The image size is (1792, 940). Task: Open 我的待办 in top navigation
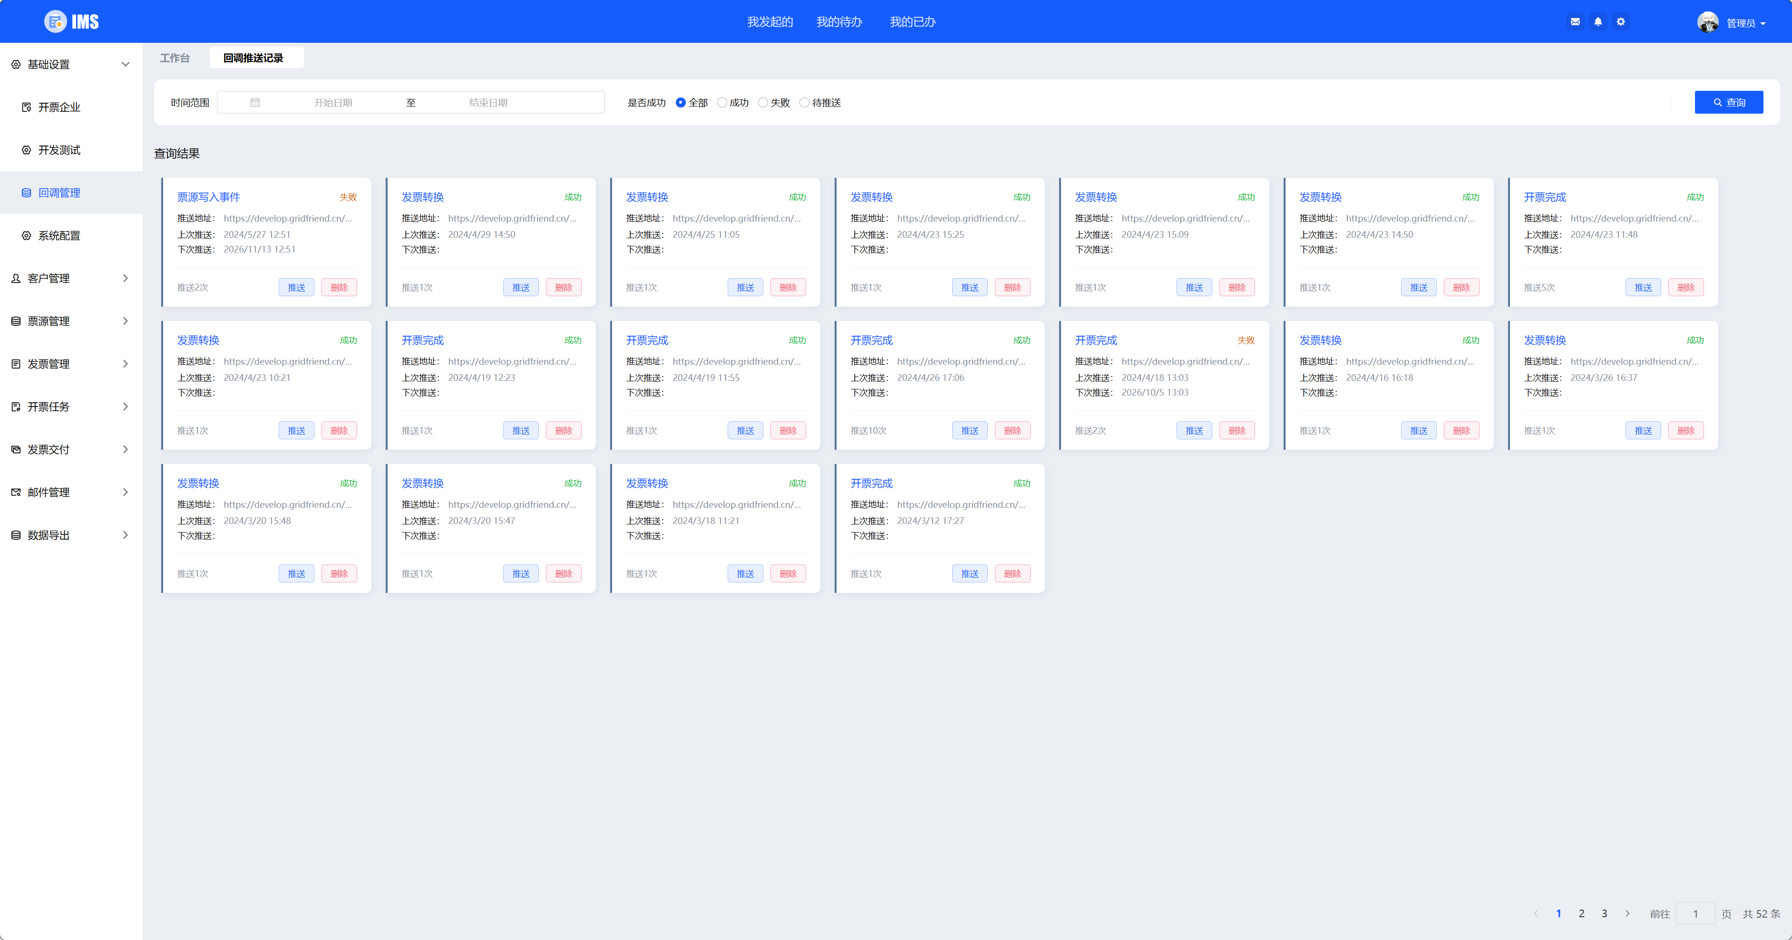839,21
